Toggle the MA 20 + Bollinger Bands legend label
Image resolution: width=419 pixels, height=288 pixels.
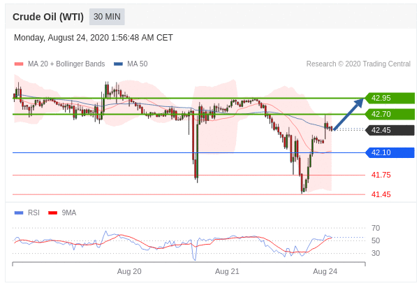(66, 64)
